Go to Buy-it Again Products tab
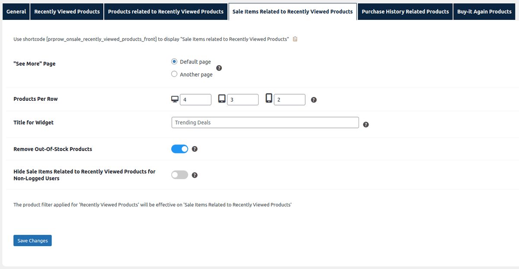Screen dimensions: 519x269 pyautogui.click(x=484, y=12)
